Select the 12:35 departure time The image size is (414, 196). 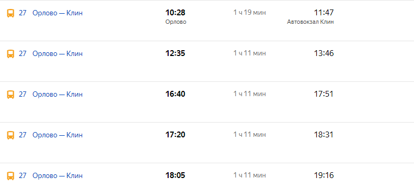point(176,53)
